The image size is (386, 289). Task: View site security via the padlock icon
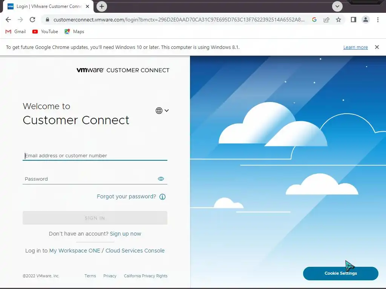pos(47,20)
